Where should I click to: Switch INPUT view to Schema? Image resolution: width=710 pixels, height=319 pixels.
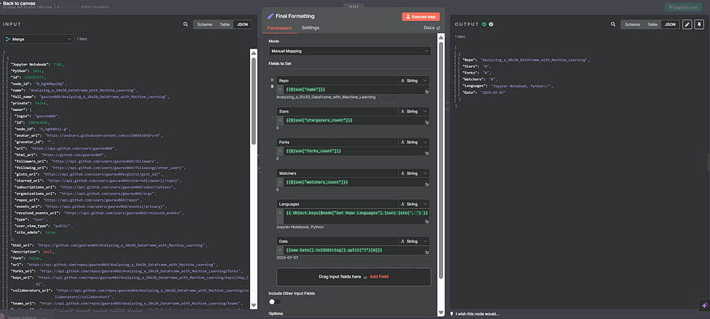pyautogui.click(x=204, y=24)
